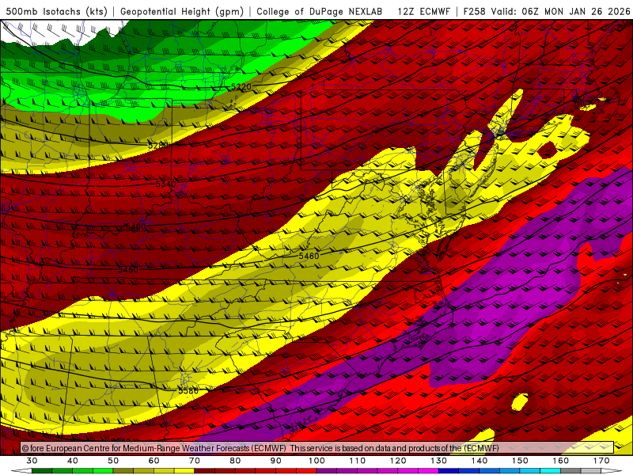Click the 'Valid: 06Z MON JAN 26 2026' text
This screenshot has width=633, height=475.
pyautogui.click(x=560, y=11)
